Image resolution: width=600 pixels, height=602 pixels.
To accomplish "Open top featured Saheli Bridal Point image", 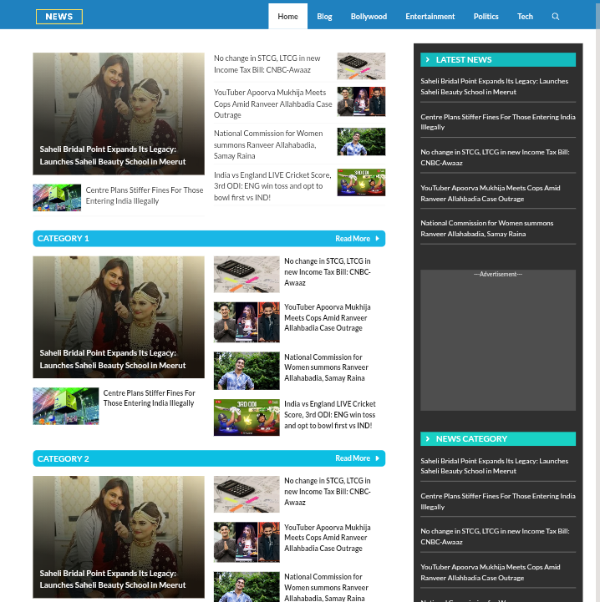I will point(119,114).
